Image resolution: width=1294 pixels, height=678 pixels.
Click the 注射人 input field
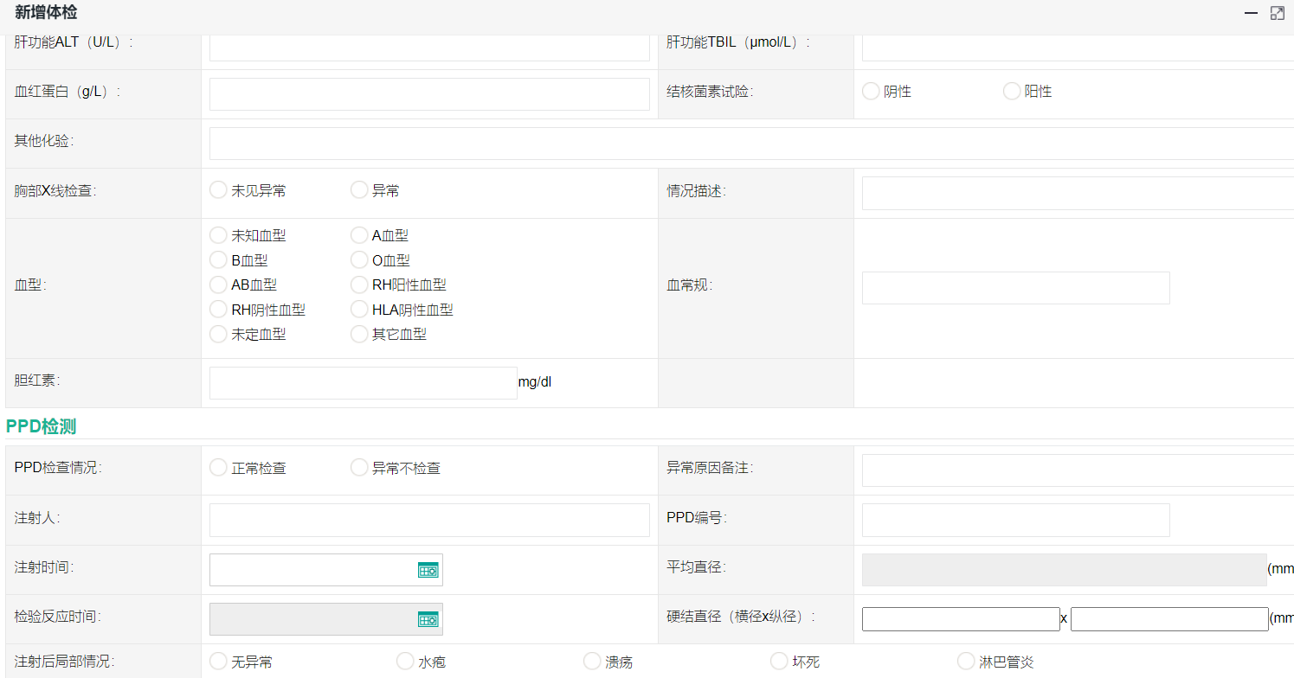coord(429,520)
